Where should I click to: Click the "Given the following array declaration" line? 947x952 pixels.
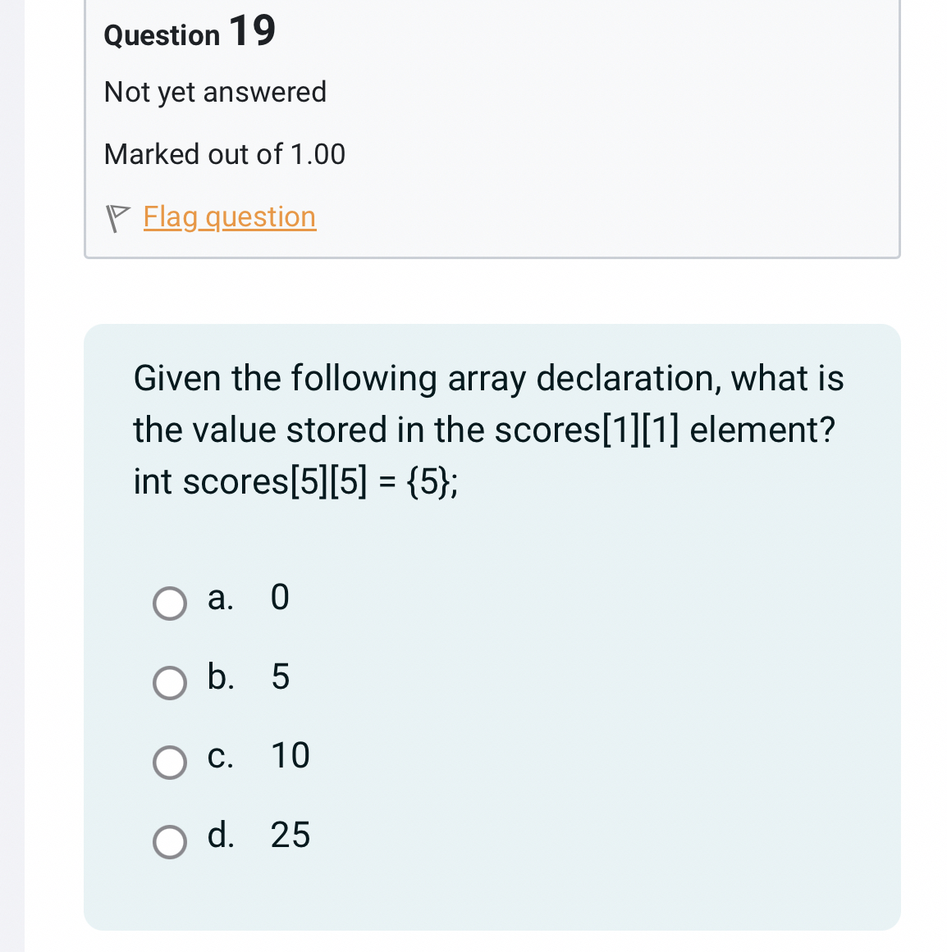pos(488,378)
